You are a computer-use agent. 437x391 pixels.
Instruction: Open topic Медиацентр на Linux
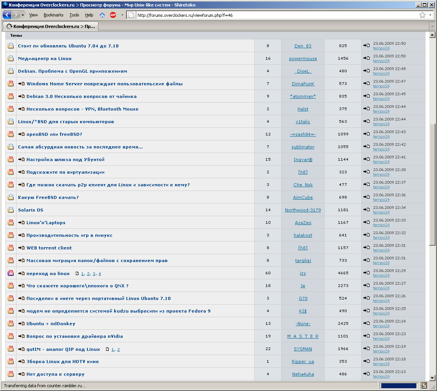coord(45,59)
